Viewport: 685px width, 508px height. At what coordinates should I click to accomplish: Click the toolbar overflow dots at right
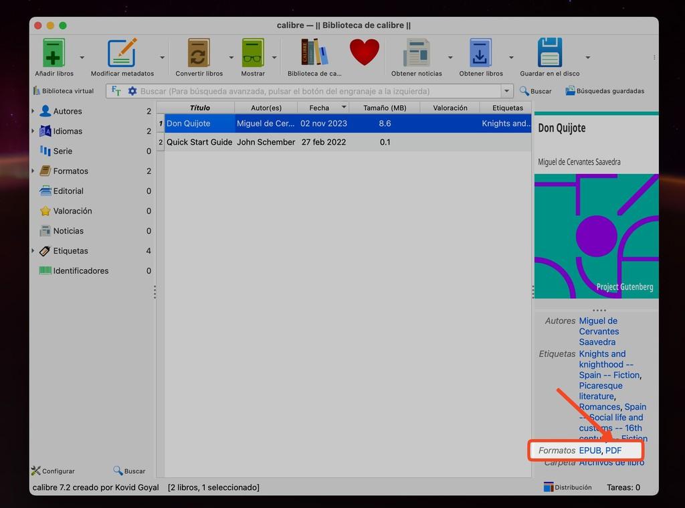(x=654, y=58)
